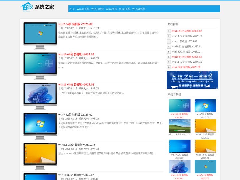Select recommendation 3: win xp 装机版
Screen dimensions: 240x180
(184, 41)
